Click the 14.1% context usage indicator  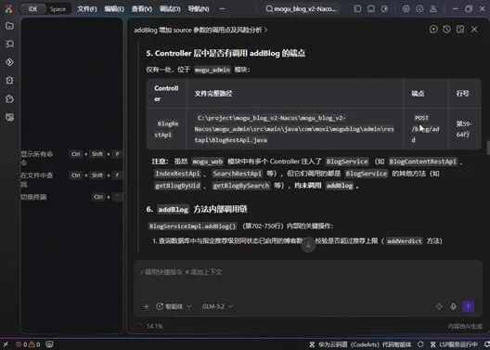pos(151,326)
